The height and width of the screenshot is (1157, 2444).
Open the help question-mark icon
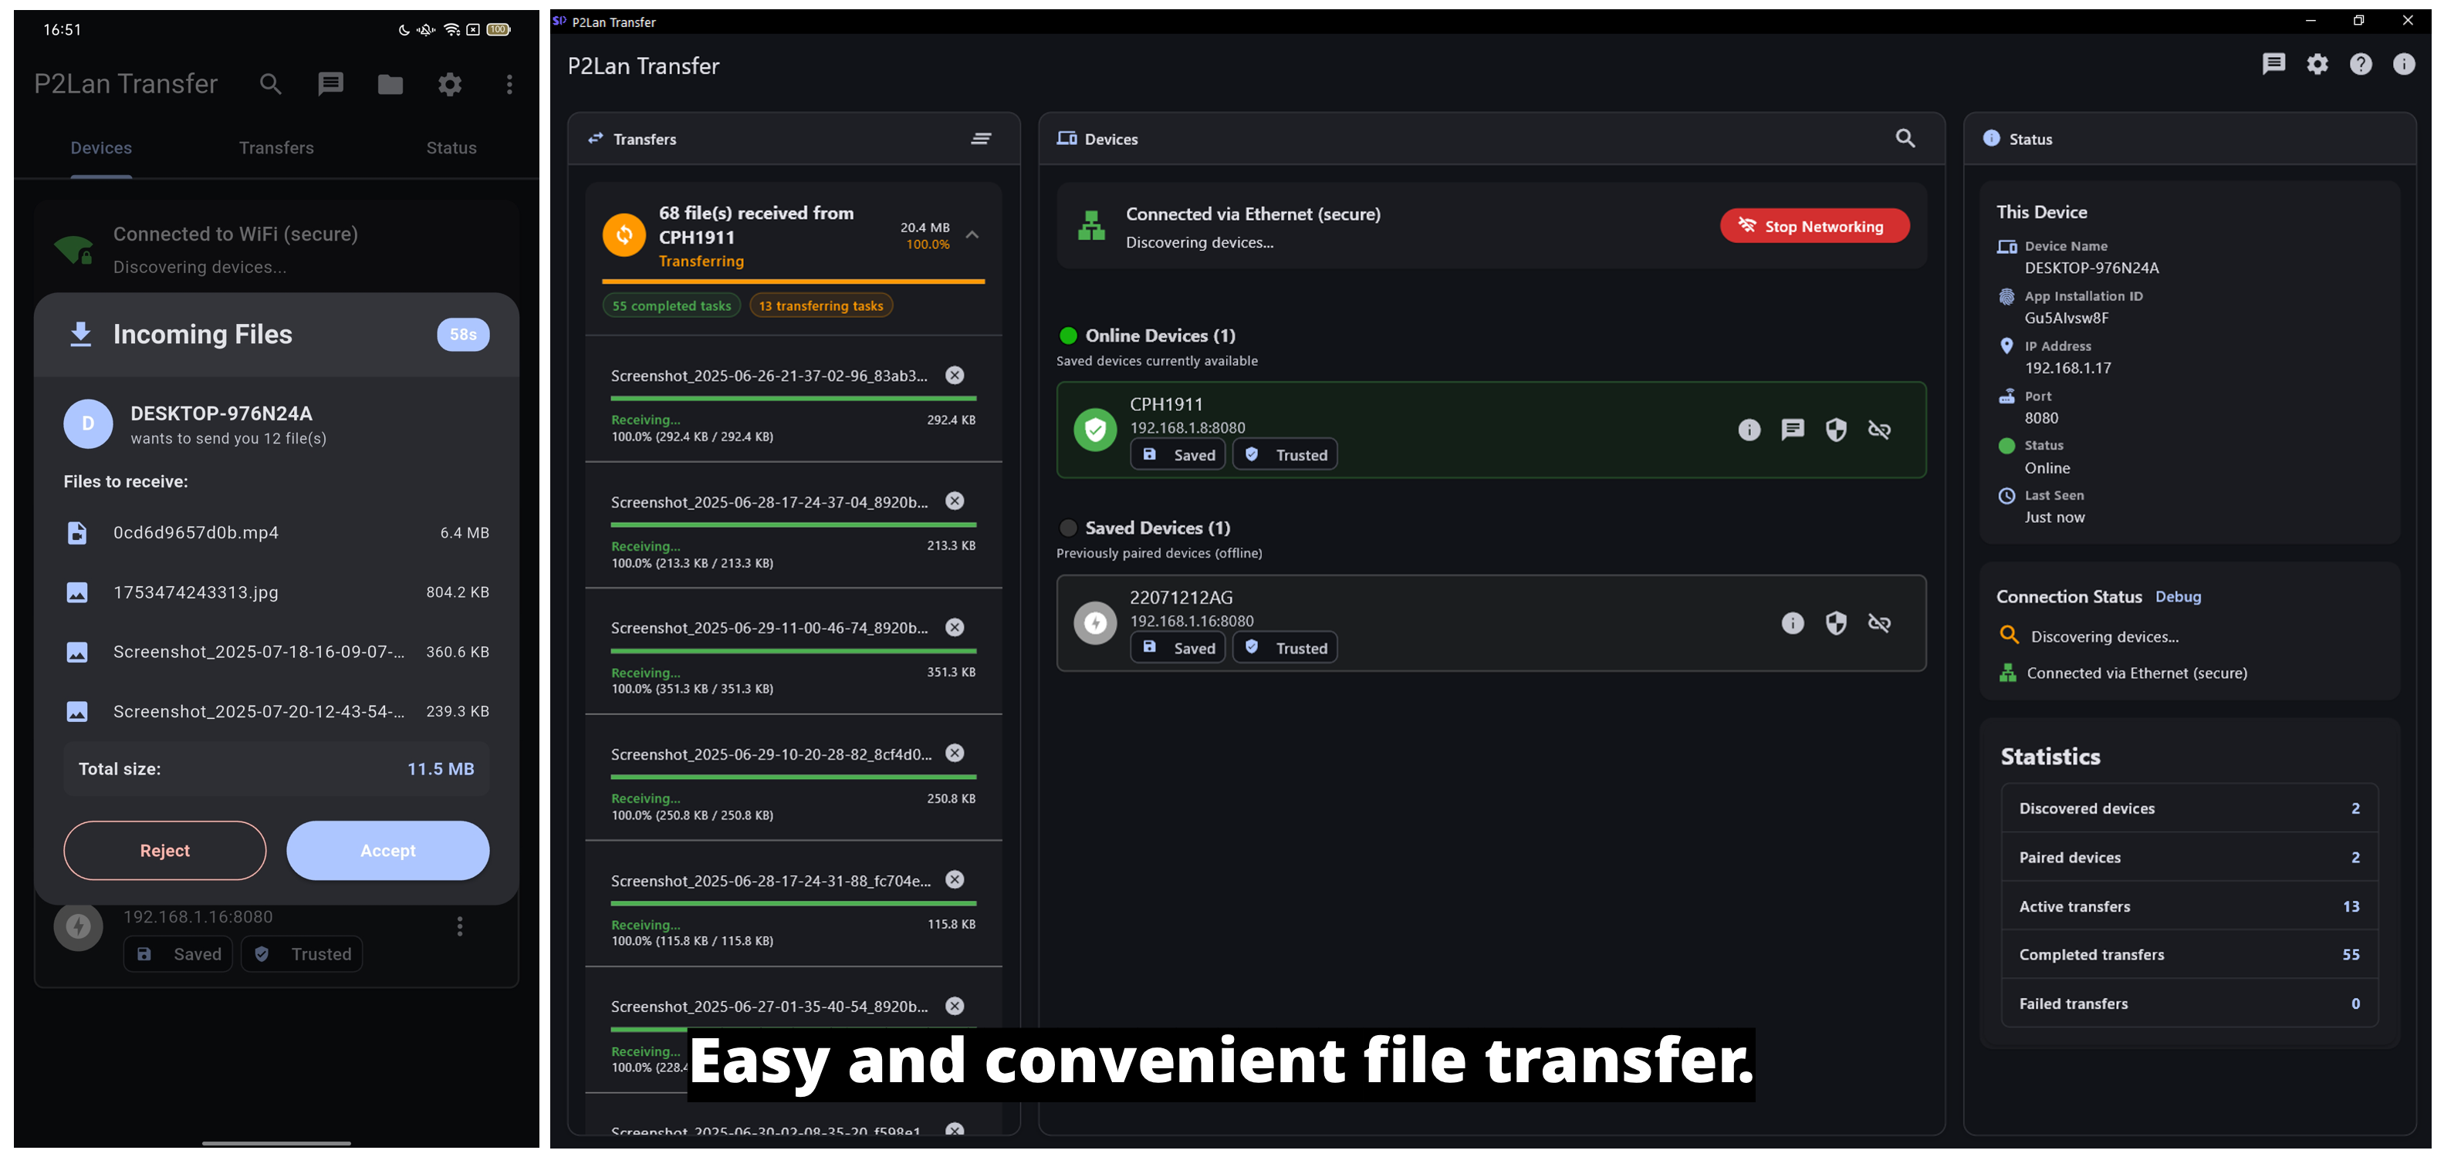pyautogui.click(x=2361, y=63)
